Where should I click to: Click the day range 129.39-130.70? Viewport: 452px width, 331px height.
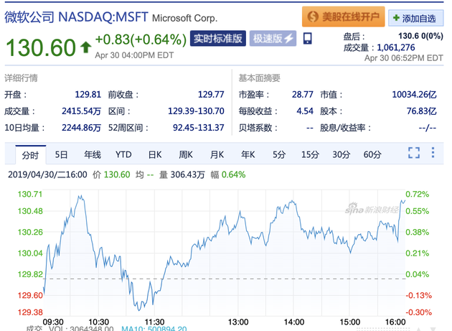[196, 111]
